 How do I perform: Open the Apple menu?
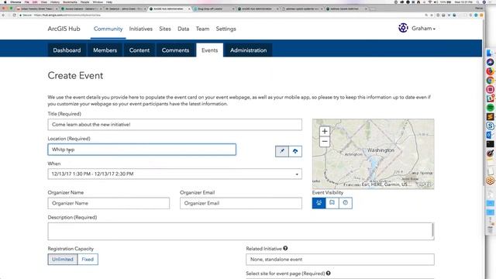(x=5, y=2)
